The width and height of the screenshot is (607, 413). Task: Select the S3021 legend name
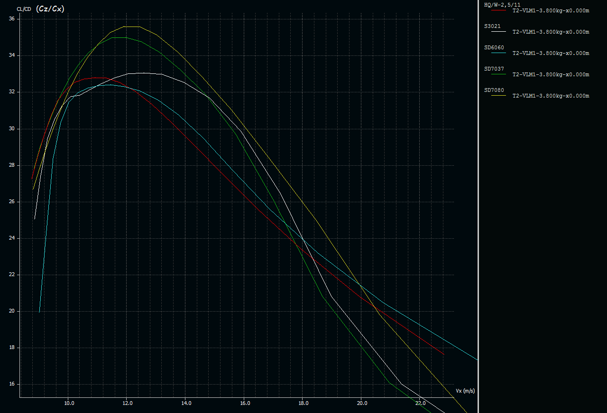[492, 26]
